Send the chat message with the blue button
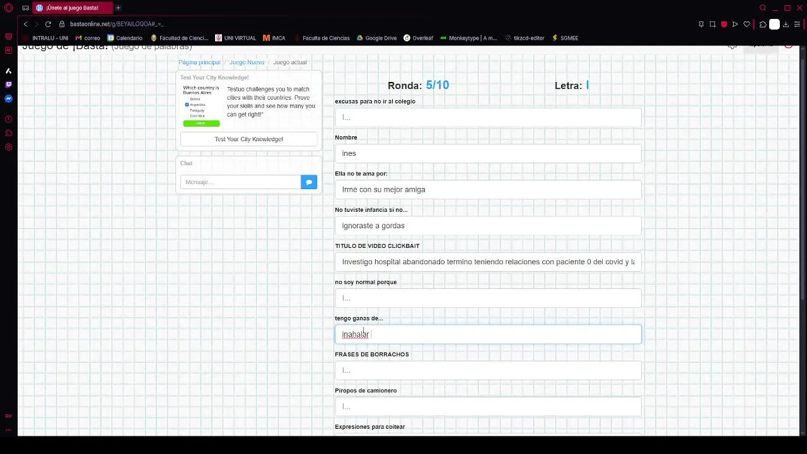Viewport: 807px width, 454px height. pos(309,182)
